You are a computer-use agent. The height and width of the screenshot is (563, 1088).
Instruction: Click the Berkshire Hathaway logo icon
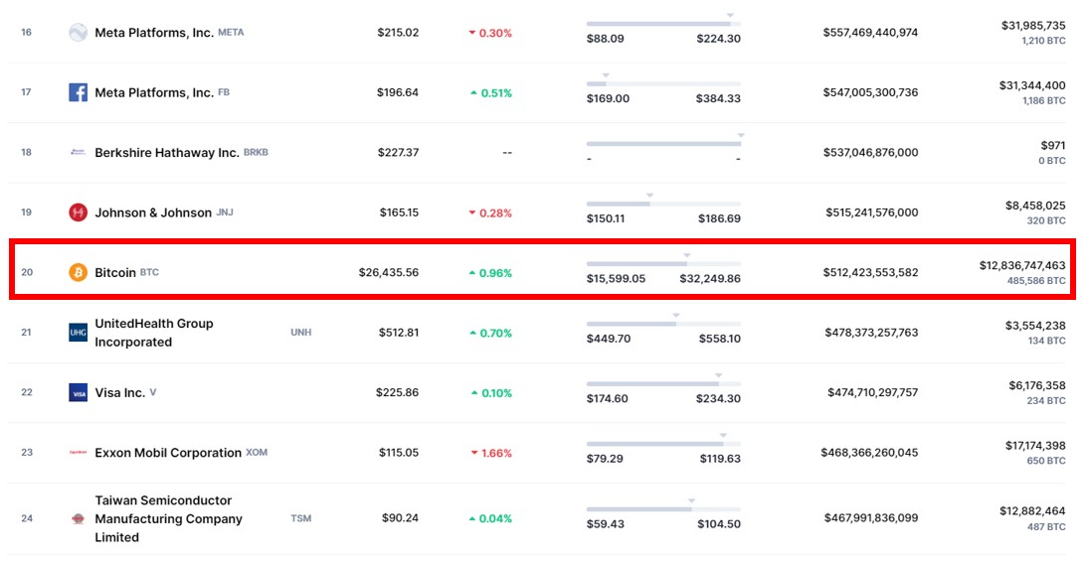78,153
